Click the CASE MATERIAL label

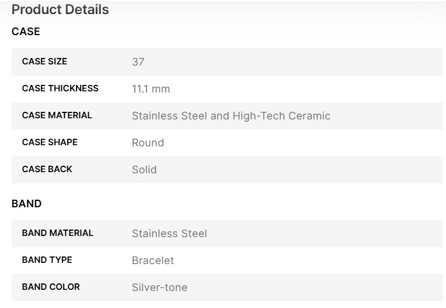57,115
